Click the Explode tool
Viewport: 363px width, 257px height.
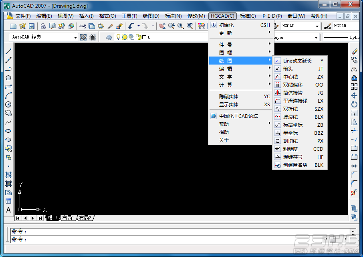(354, 192)
